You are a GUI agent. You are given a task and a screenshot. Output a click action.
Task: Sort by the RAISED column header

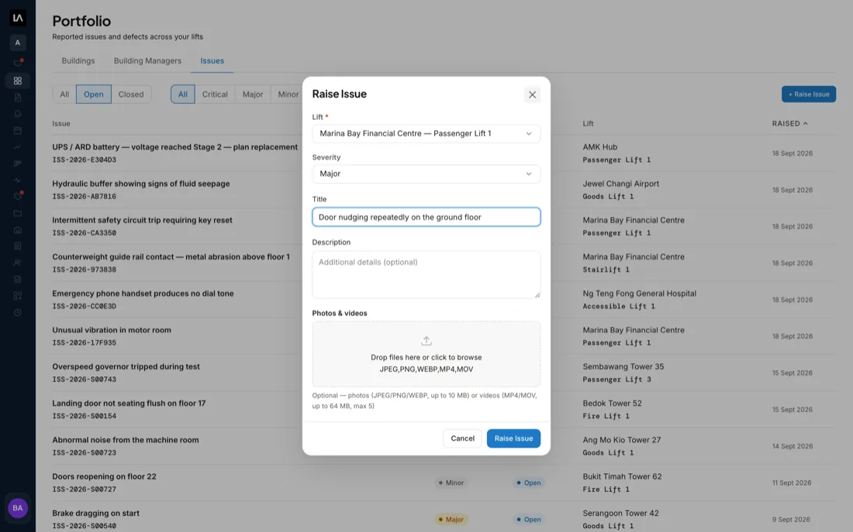click(x=789, y=123)
